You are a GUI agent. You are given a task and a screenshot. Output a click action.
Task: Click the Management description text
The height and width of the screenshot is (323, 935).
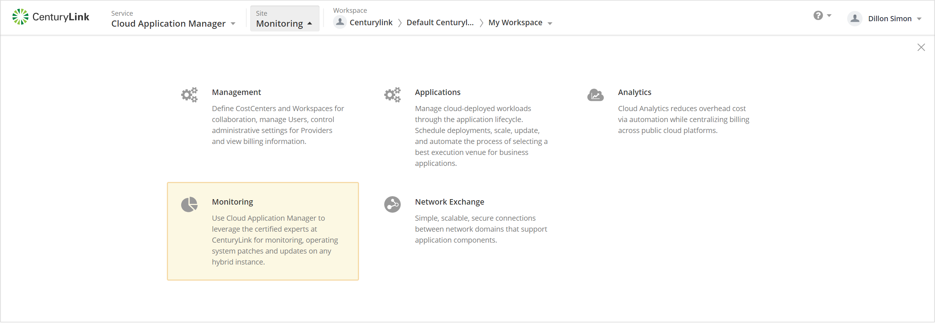[278, 125]
